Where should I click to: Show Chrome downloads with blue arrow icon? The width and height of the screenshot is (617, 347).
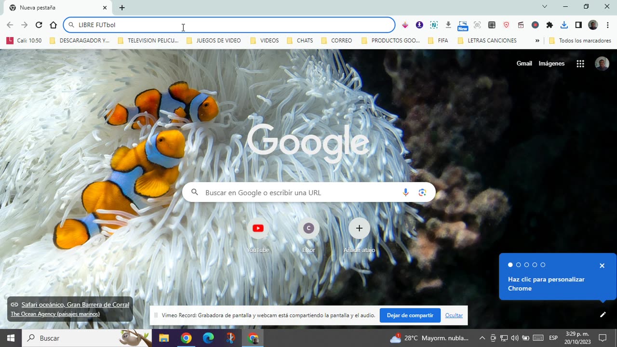[x=564, y=25]
